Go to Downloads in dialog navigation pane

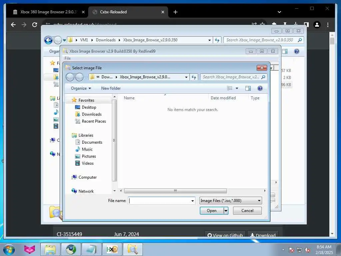92,114
